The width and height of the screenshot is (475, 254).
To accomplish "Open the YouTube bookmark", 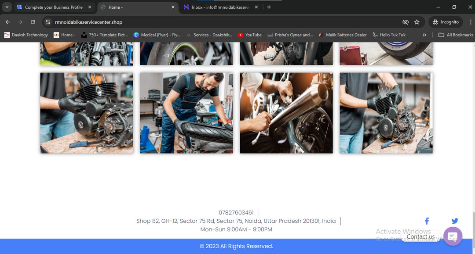I will tap(249, 35).
